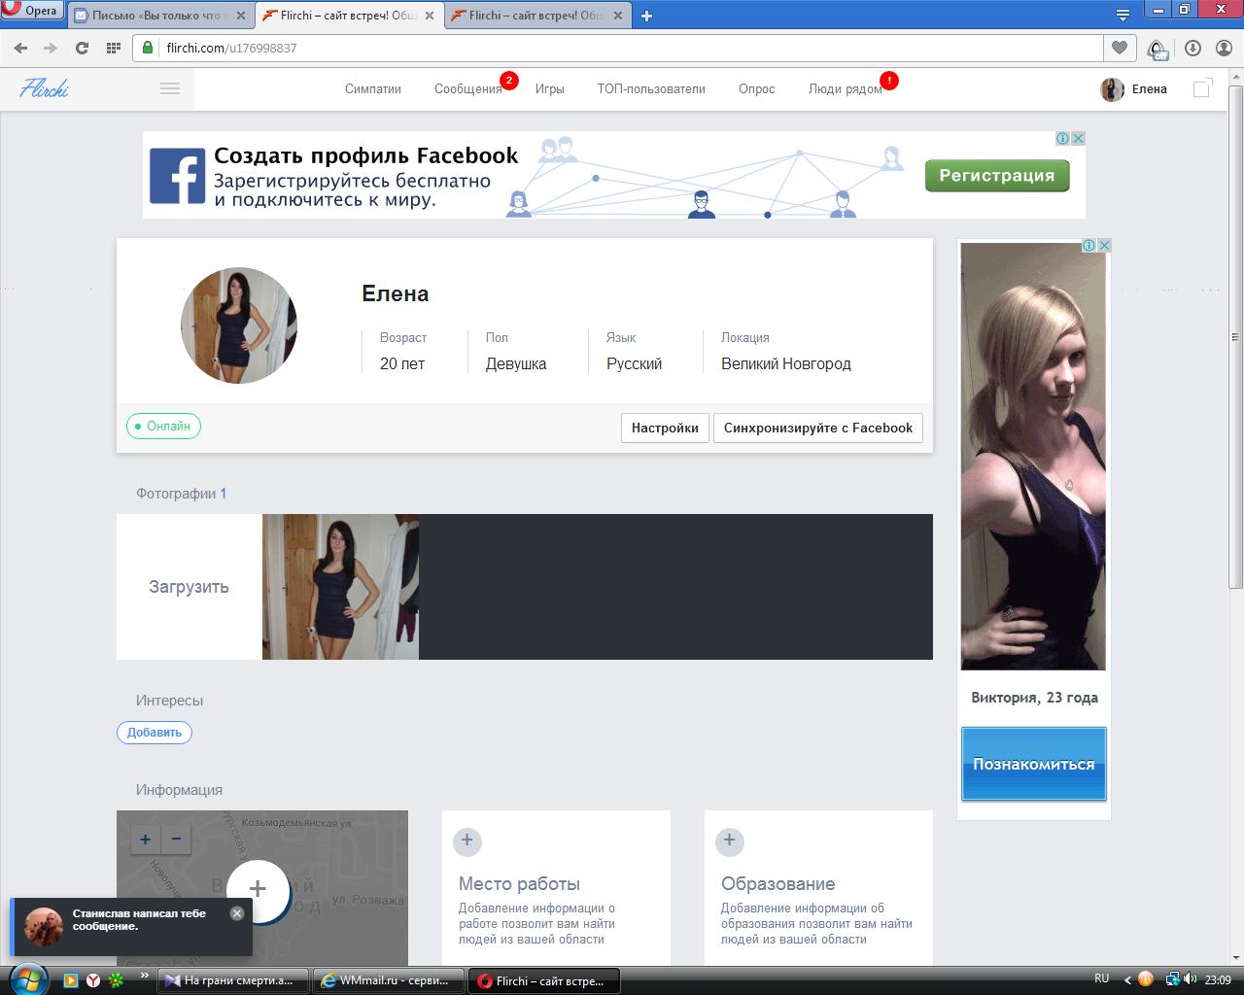Open Opera downloads icon
Image resolution: width=1244 pixels, height=995 pixels.
pos(1192,48)
